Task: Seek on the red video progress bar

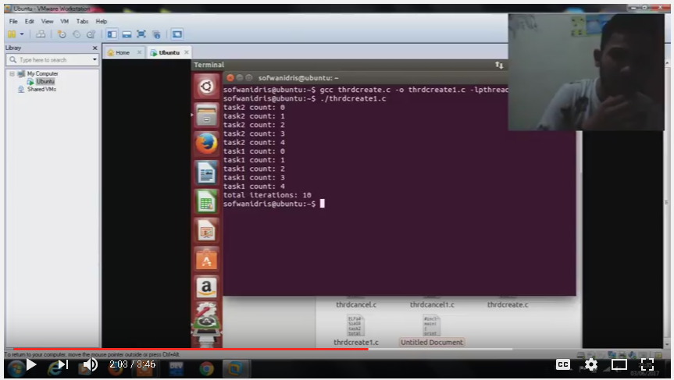Action: click(189, 349)
